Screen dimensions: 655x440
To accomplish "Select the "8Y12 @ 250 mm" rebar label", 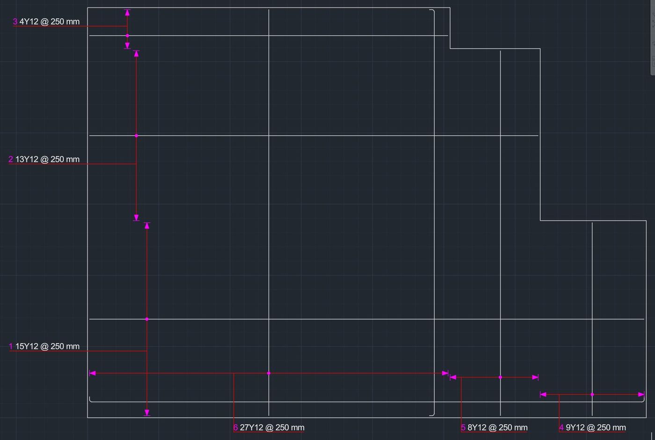I will 497,427.
